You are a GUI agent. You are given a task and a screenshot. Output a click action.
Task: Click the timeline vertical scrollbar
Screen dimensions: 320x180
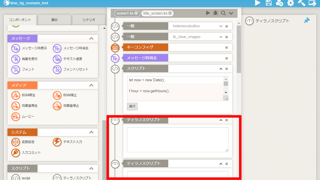[x=239, y=49]
